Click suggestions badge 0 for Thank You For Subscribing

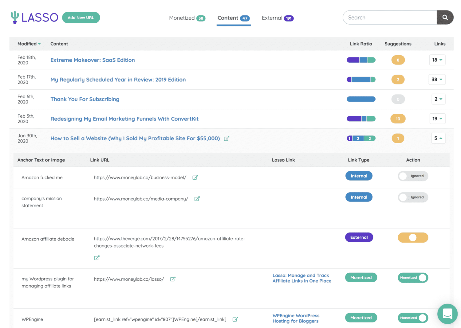[x=398, y=99]
